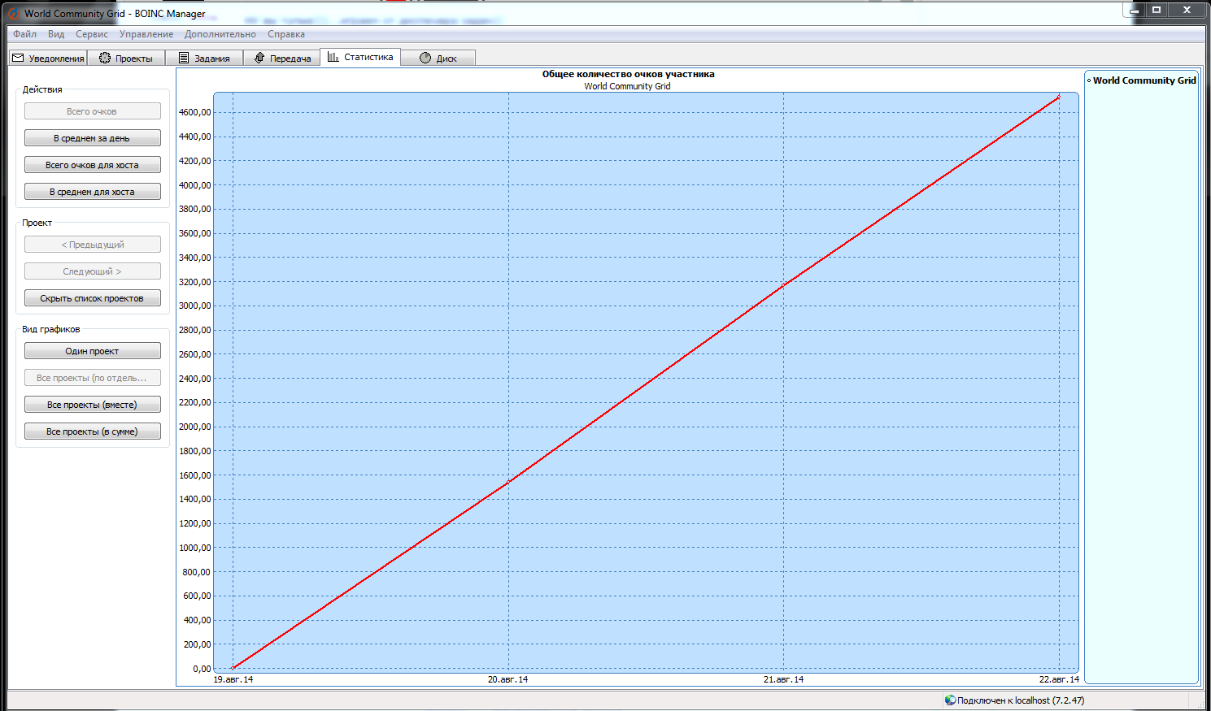Open the Передача tab

[282, 58]
